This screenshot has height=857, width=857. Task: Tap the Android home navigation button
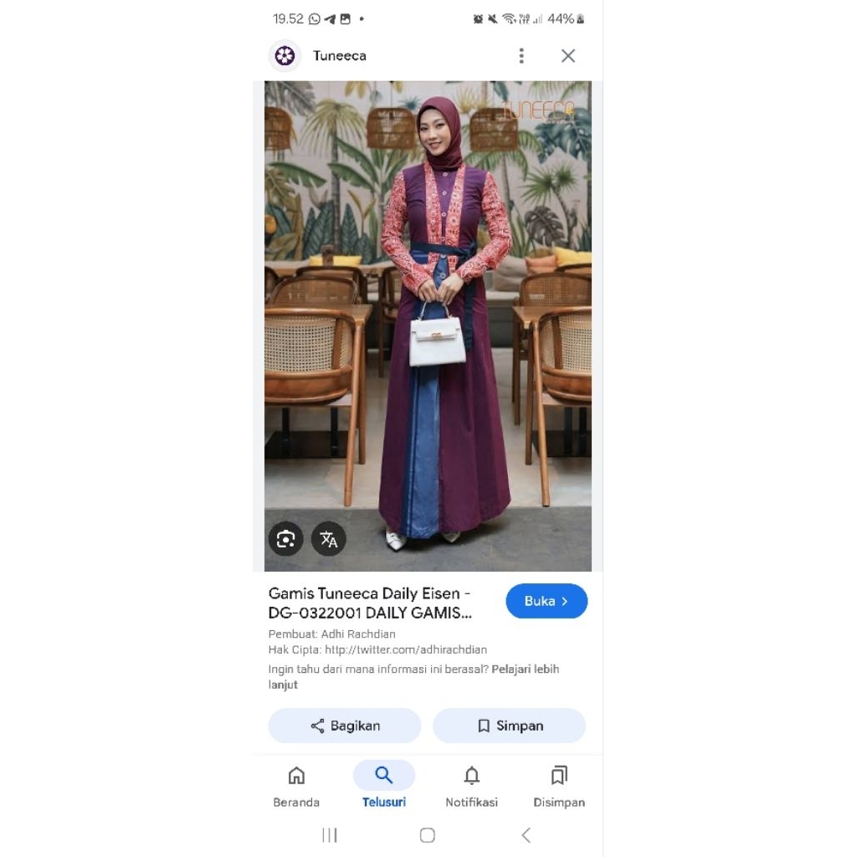[428, 834]
